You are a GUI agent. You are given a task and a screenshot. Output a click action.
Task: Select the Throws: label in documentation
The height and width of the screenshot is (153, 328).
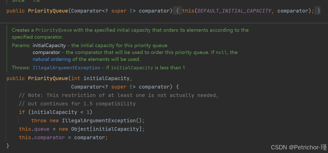(21, 68)
